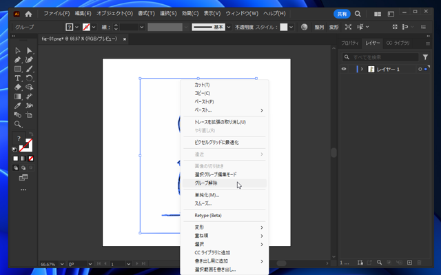Select the Selection tool arrow
Viewport: 441px width, 275px height.
(18, 50)
